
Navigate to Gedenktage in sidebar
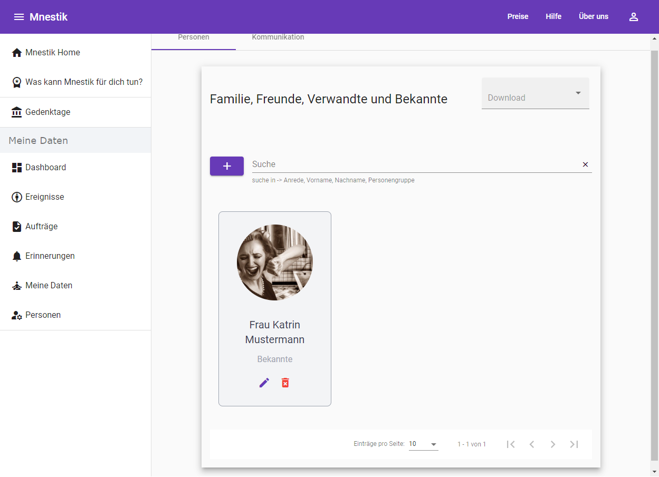[47, 112]
